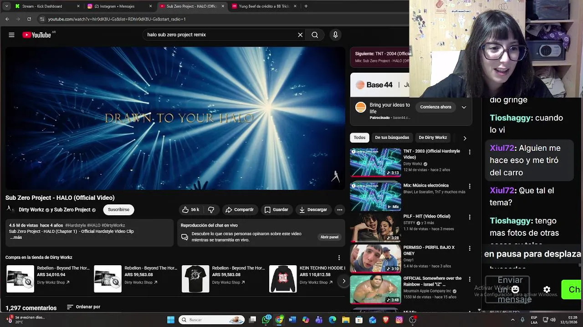Reload the YouTube page

pyautogui.click(x=29, y=19)
